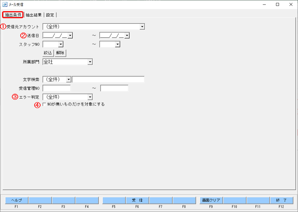Open the 文字検索 field type dropdown

click(x=68, y=79)
